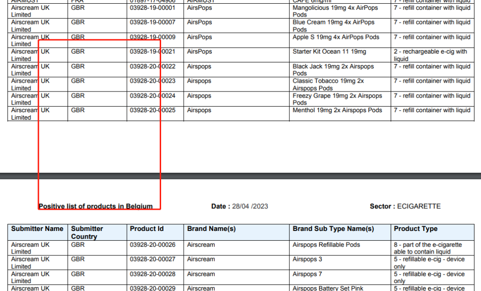Select product ID 03928-20-00026
481x291 pixels.
(153, 245)
